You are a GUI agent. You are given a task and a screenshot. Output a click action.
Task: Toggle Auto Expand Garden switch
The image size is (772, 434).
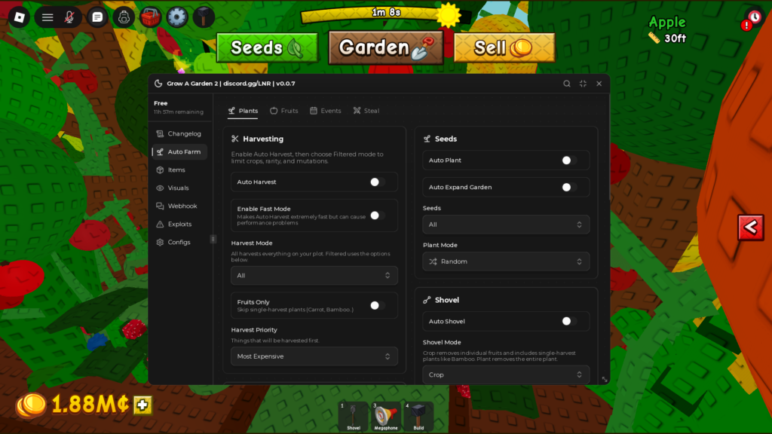(x=569, y=188)
